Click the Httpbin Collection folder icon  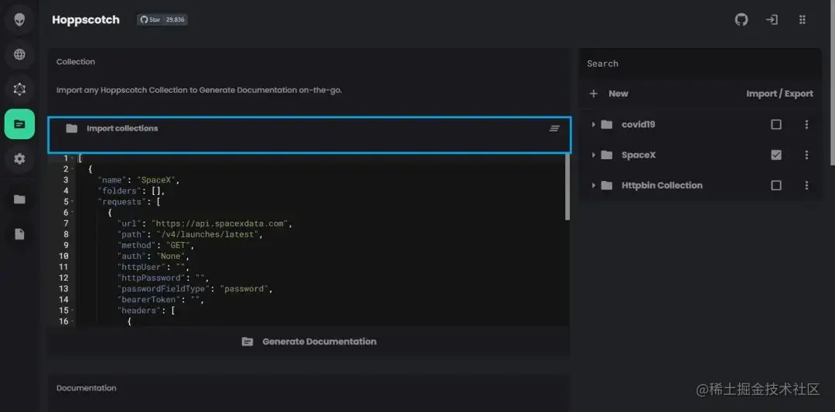pyautogui.click(x=607, y=186)
